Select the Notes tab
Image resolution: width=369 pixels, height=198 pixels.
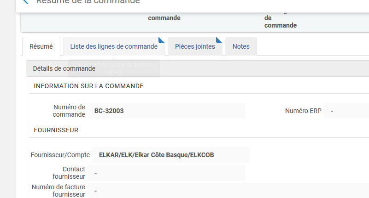[x=241, y=46]
